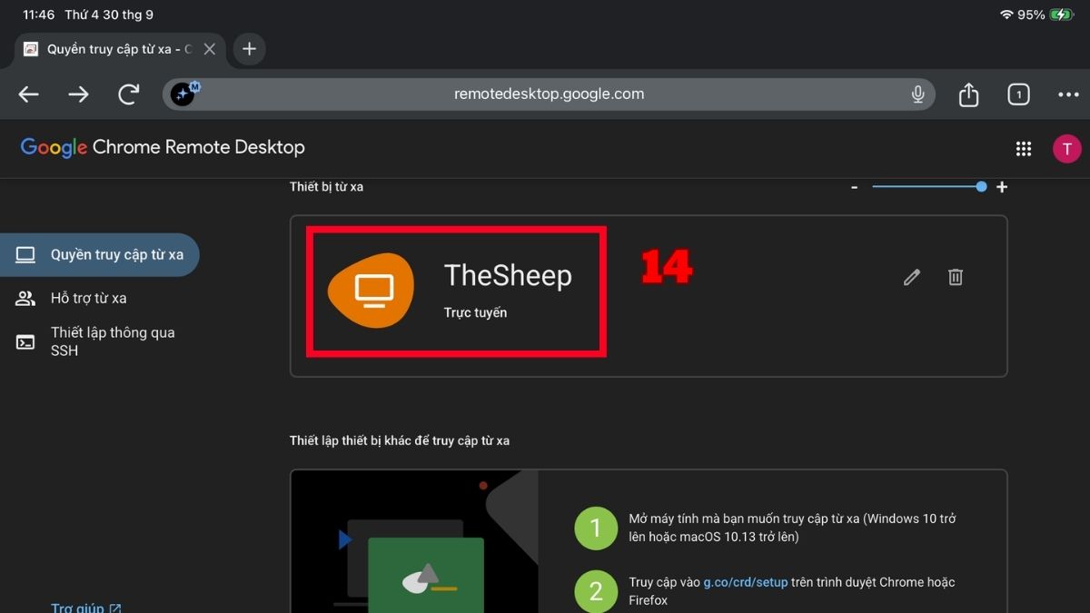Open Hỗ trợ từ xa section
This screenshot has height=613, width=1090.
coord(88,298)
